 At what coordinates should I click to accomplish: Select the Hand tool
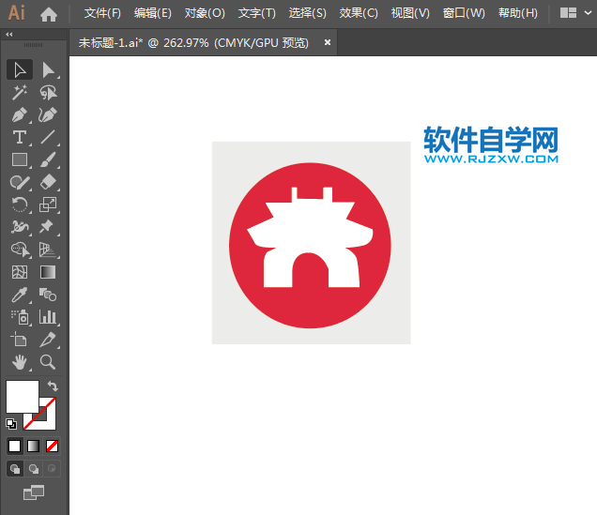(20, 362)
